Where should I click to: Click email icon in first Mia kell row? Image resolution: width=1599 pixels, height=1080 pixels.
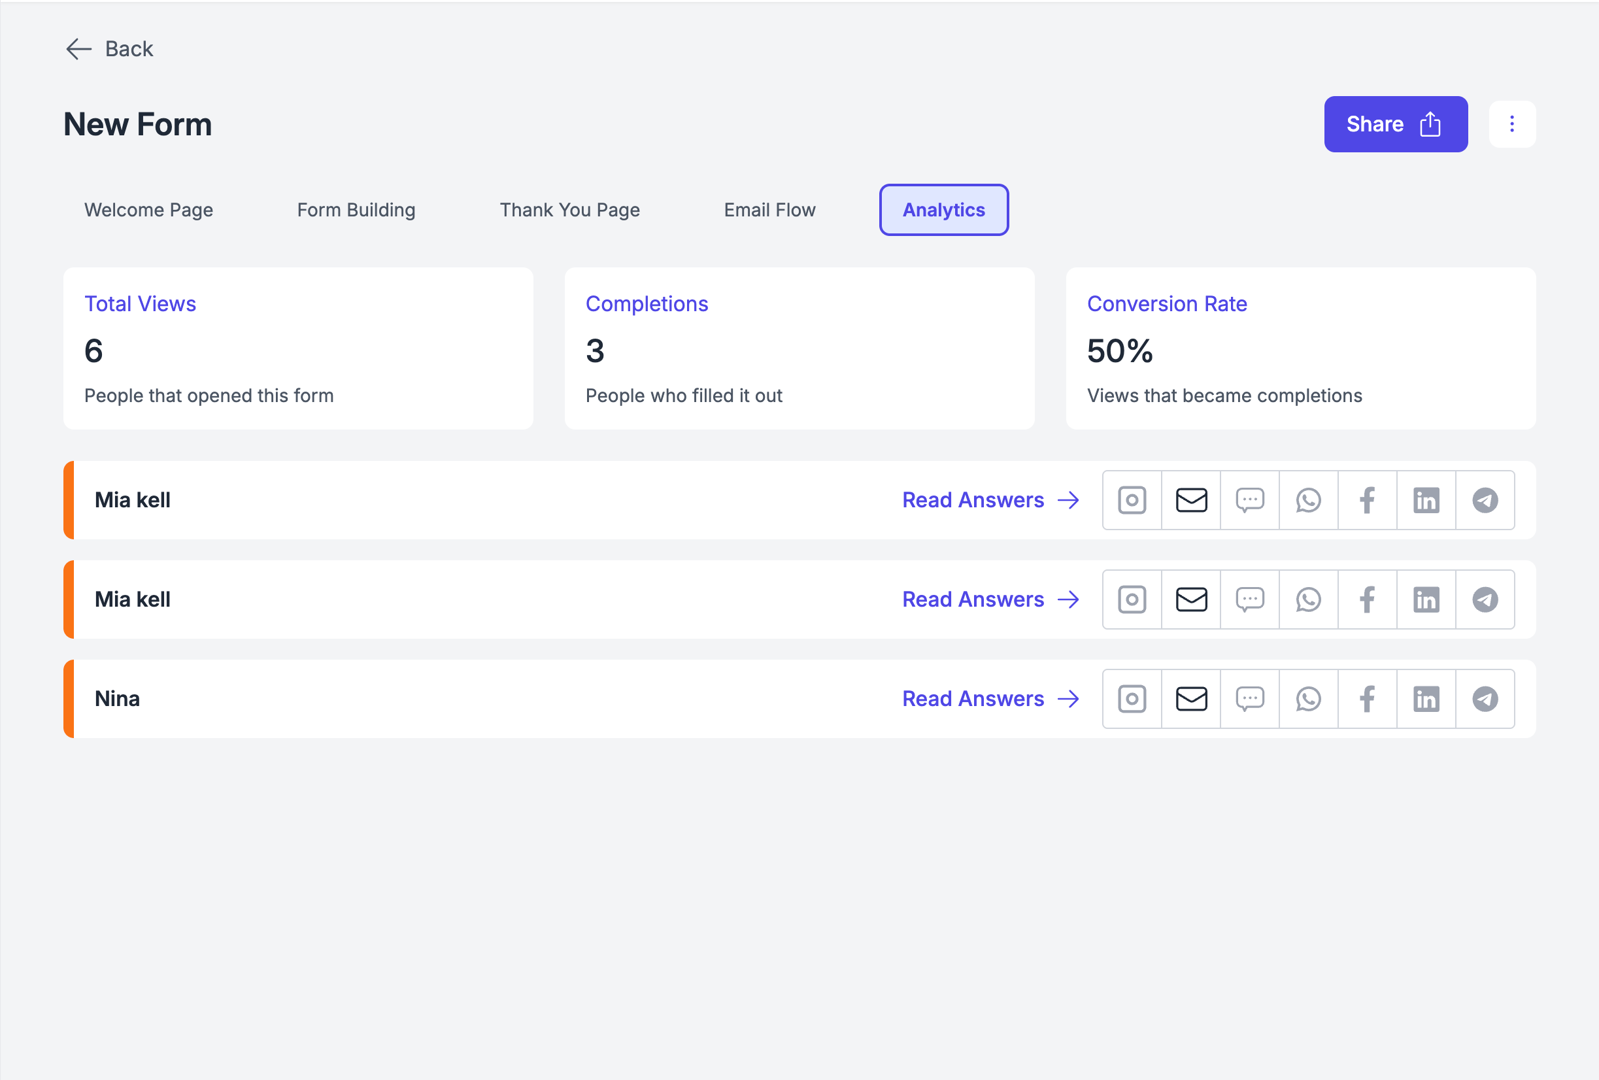point(1191,500)
